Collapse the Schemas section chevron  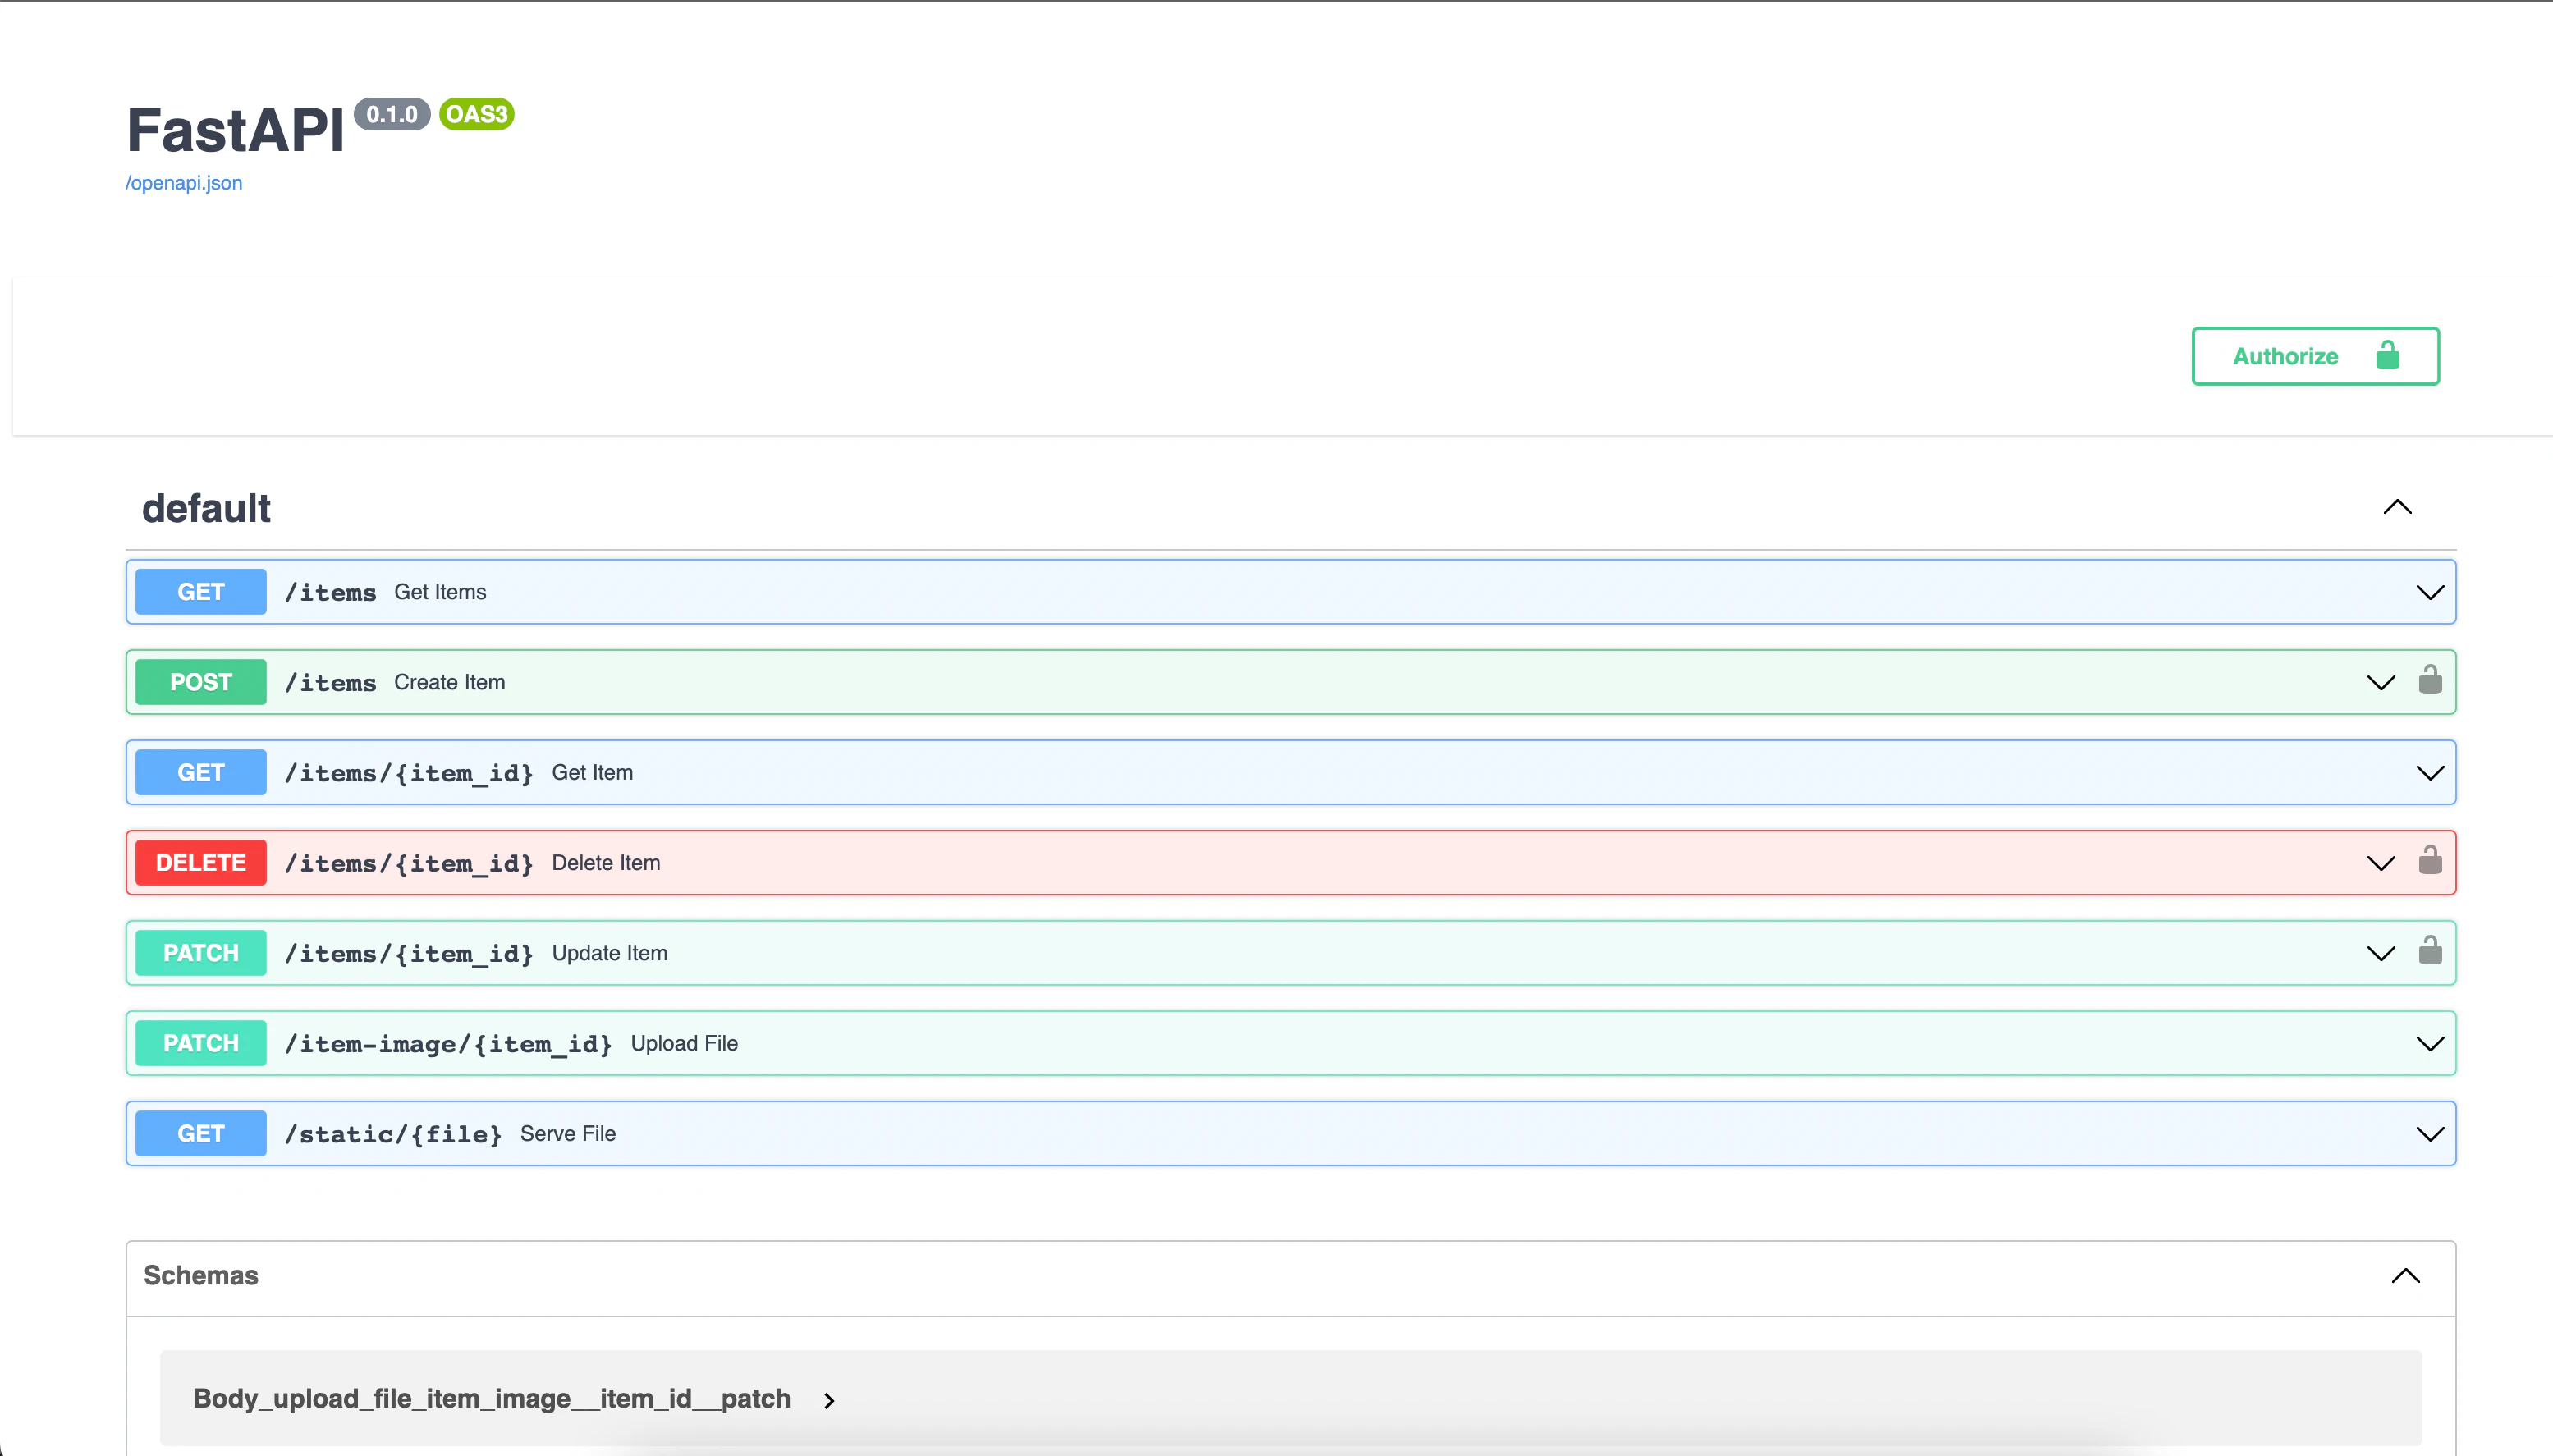(x=2404, y=1275)
